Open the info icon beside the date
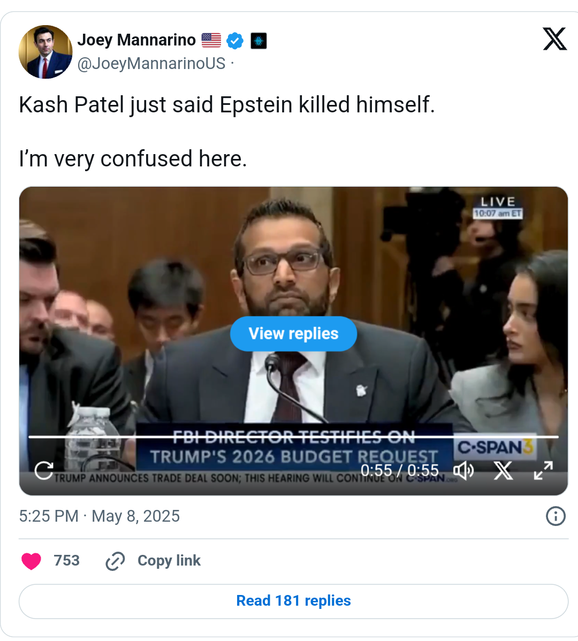578x641 pixels. [x=556, y=516]
